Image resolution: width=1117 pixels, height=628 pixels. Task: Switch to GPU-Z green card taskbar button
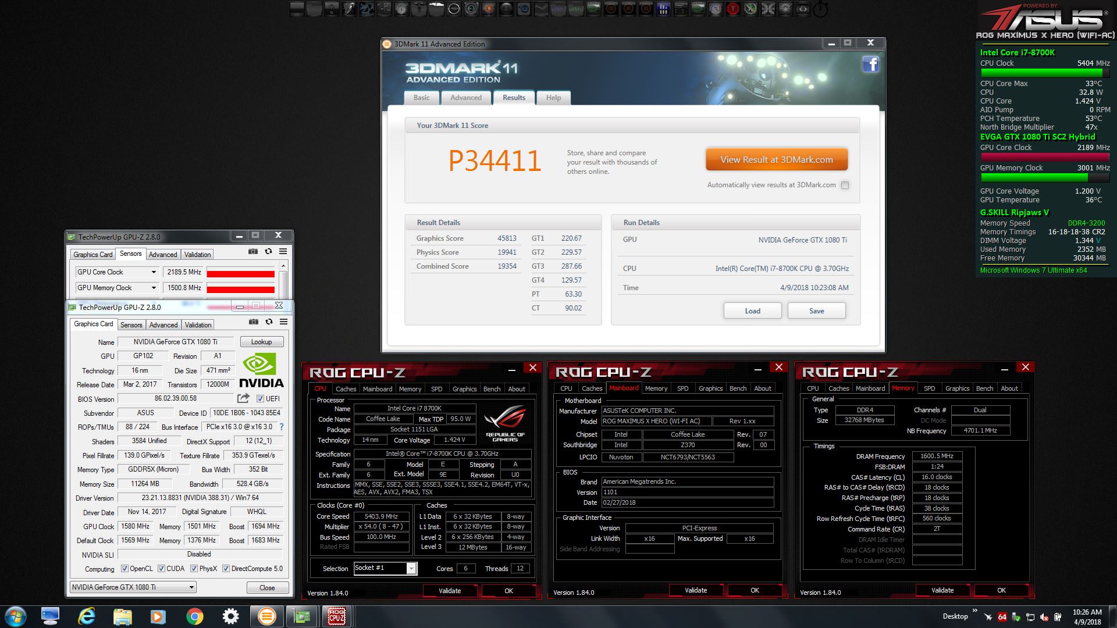point(301,616)
